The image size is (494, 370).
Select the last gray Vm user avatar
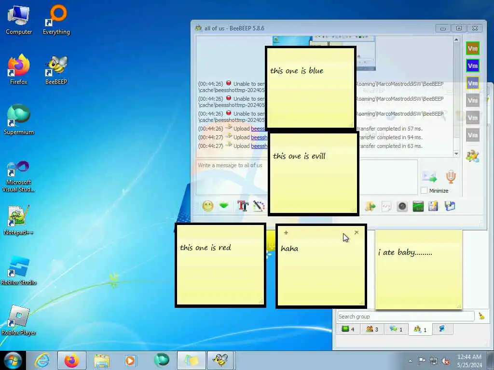pyautogui.click(x=473, y=135)
